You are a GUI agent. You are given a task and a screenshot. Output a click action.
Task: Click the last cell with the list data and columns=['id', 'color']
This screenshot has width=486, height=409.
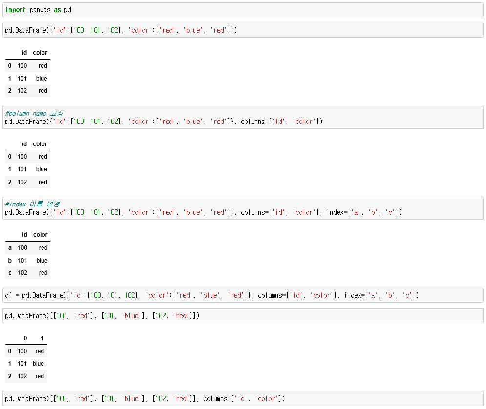pyautogui.click(x=243, y=399)
